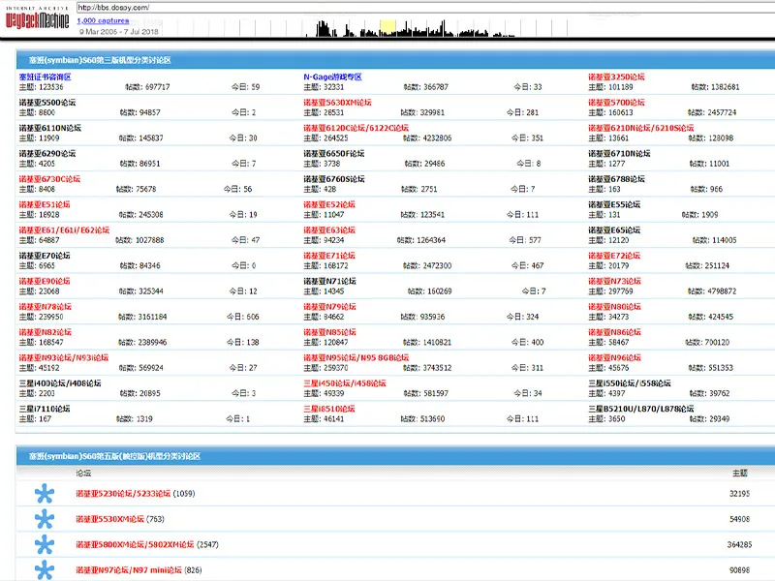Open the Nokia N82 forum
The height and width of the screenshot is (581, 775).
45,332
